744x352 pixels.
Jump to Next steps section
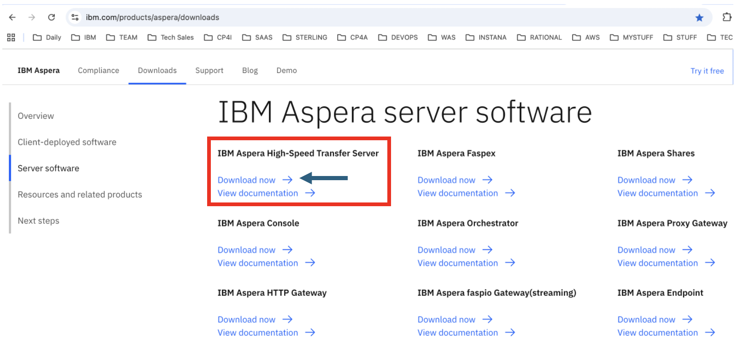tap(39, 221)
